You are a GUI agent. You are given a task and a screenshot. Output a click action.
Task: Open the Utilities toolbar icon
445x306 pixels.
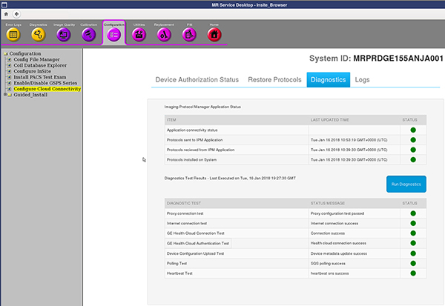point(139,33)
